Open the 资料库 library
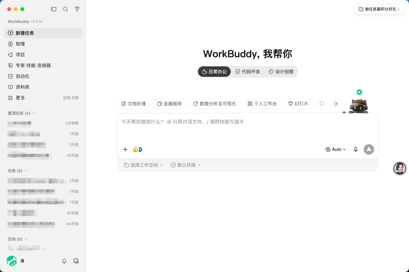The image size is (409, 272). (x=43, y=87)
